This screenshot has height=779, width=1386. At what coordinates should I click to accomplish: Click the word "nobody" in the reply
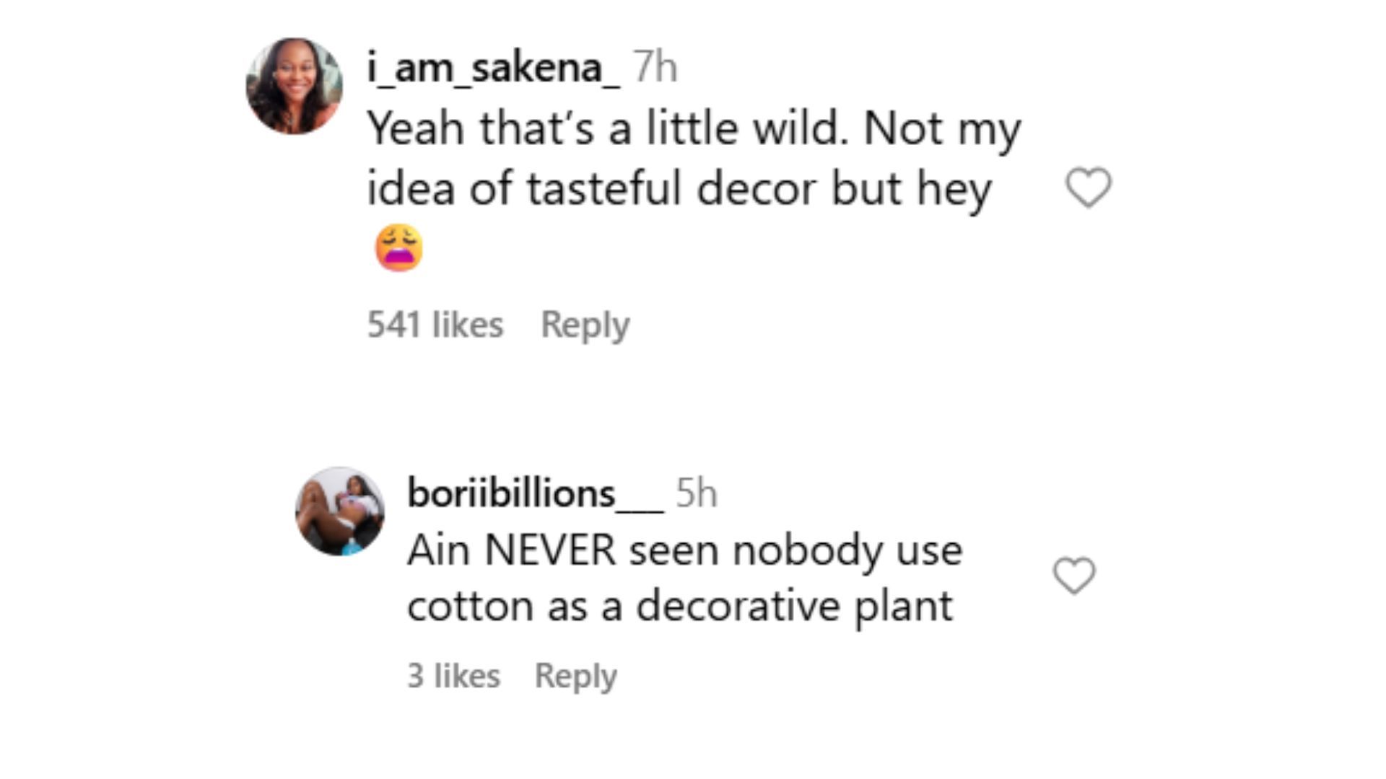click(x=808, y=551)
